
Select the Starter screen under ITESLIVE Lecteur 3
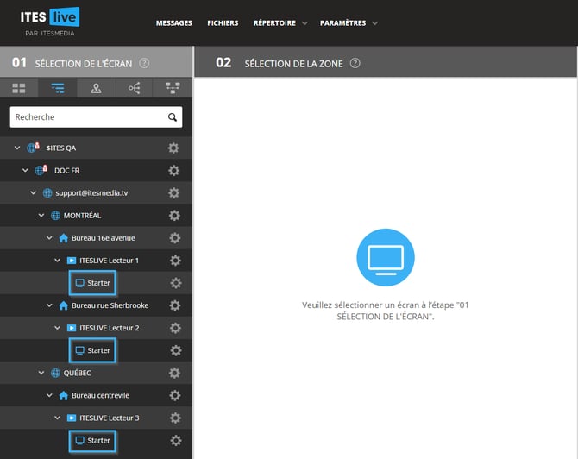pyautogui.click(x=92, y=440)
